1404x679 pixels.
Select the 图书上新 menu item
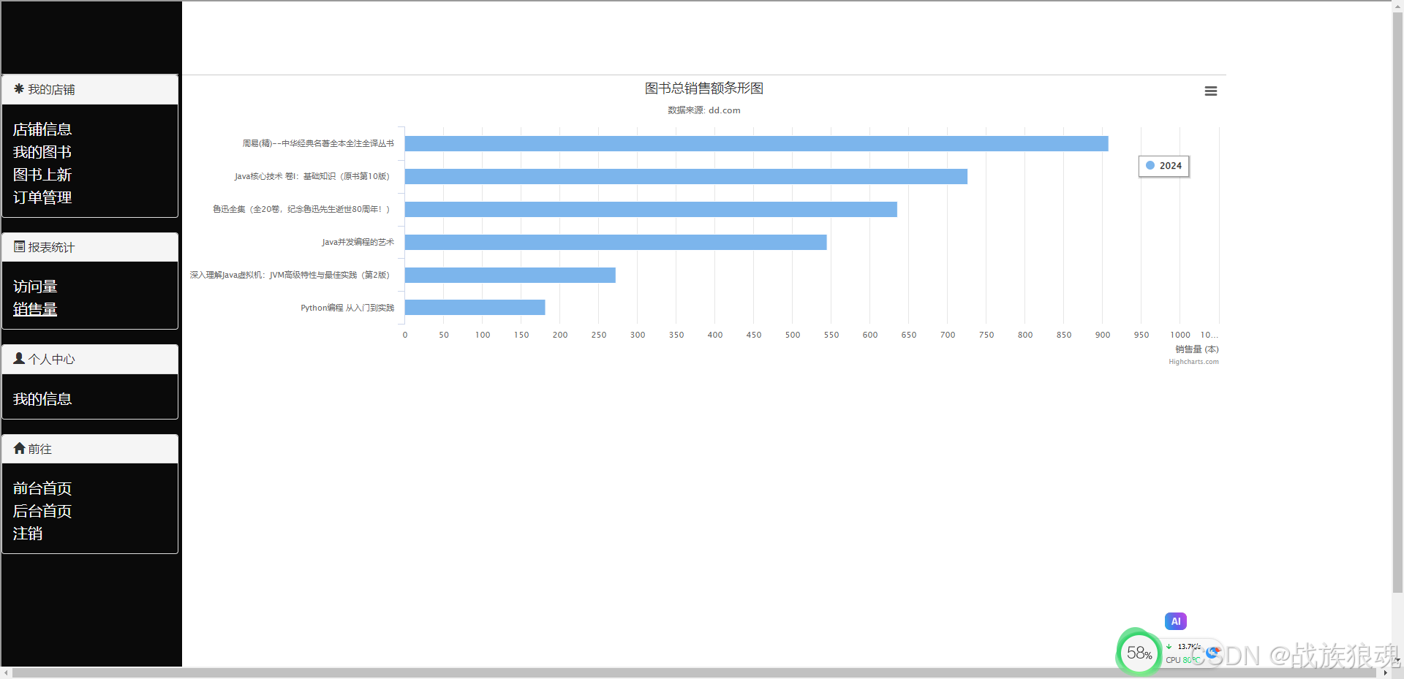point(42,175)
